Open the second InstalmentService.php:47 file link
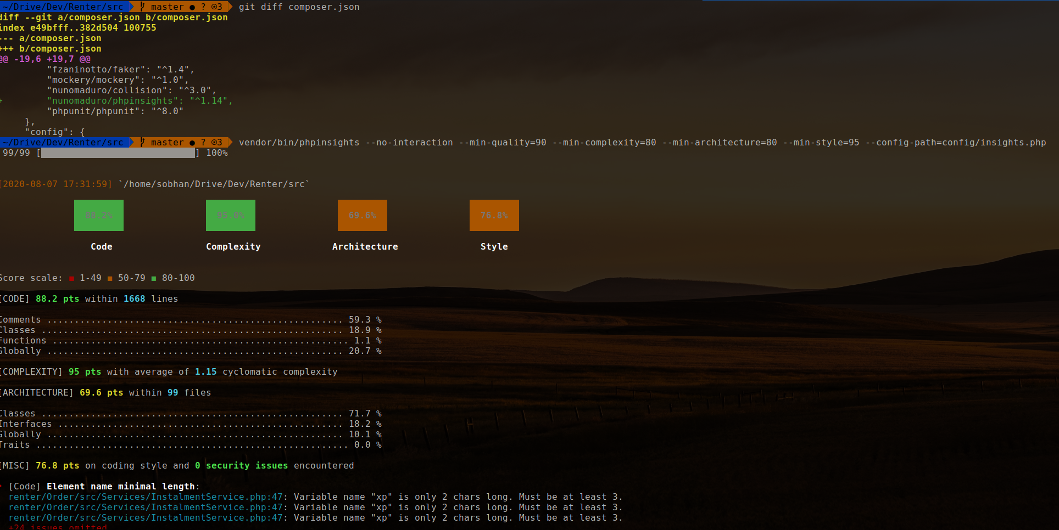Viewport: 1059px width, 530px height. (x=146, y=507)
